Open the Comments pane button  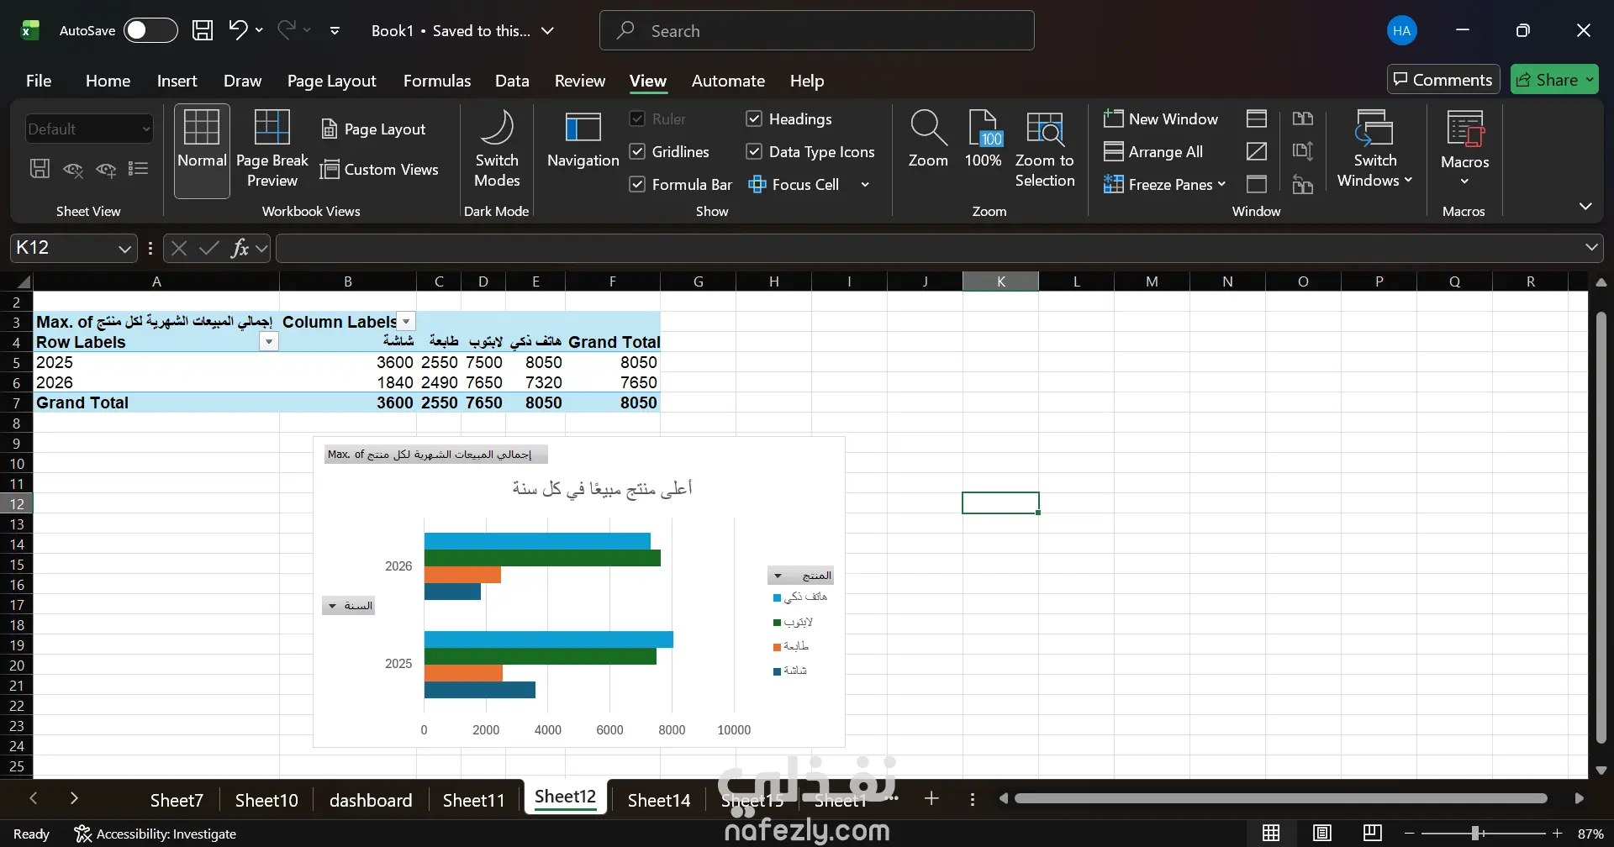pyautogui.click(x=1443, y=80)
